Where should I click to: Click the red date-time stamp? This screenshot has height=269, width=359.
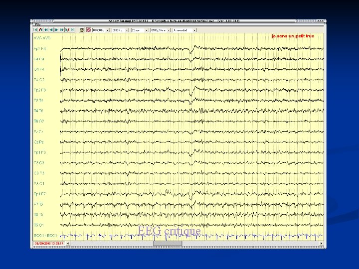[x=49, y=244]
